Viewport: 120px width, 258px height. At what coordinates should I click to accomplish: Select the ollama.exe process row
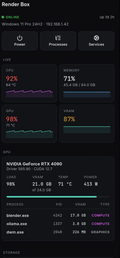(58, 224)
